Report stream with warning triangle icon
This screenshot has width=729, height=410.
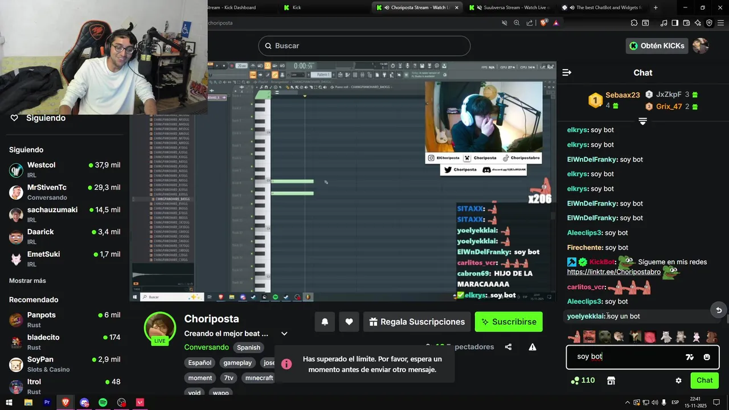533,347
